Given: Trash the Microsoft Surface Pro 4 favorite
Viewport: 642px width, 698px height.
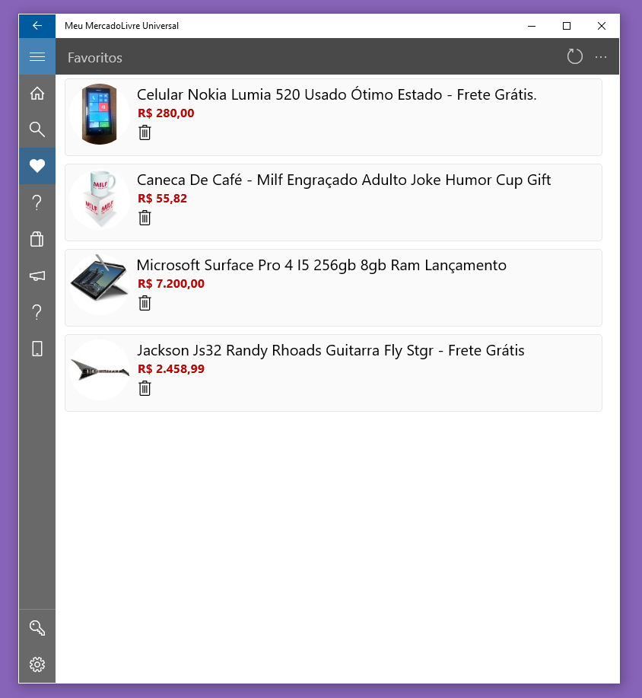Looking at the screenshot, I should pos(145,304).
